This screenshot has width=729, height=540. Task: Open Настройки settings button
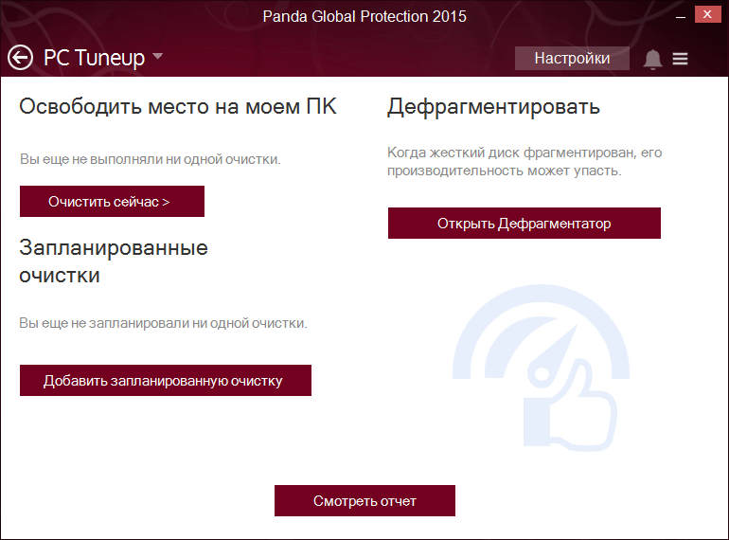coord(572,58)
